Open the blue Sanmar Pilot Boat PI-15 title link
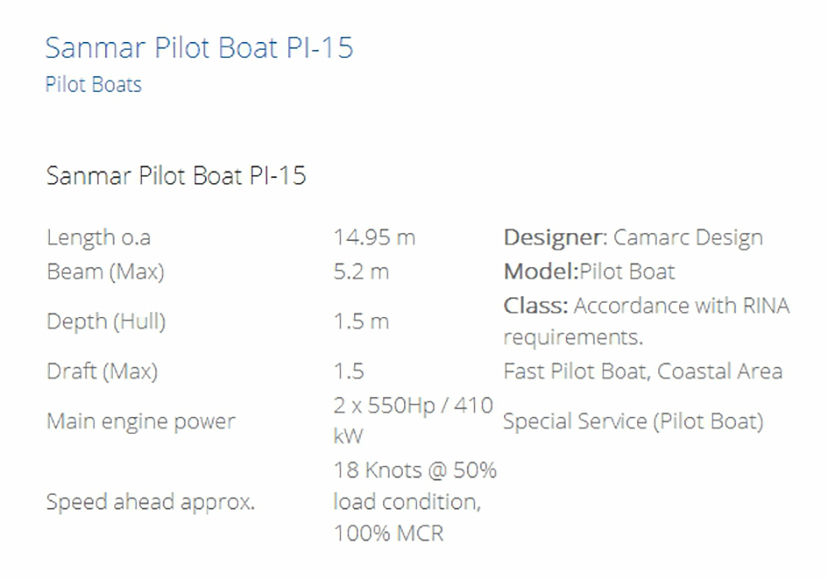Screen dimensions: 828x579 [x=200, y=47]
